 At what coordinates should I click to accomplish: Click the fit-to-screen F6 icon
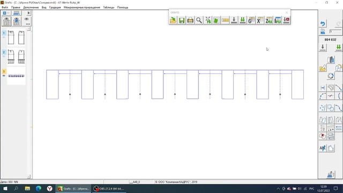click(x=208, y=20)
